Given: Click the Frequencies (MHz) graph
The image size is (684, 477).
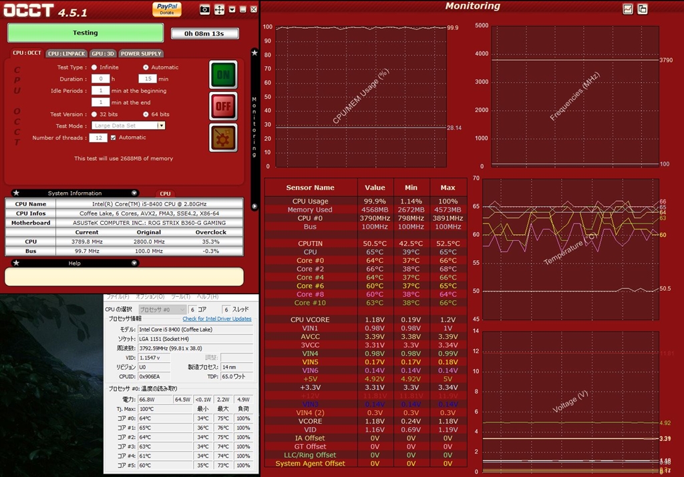Looking at the screenshot, I should (x=575, y=96).
